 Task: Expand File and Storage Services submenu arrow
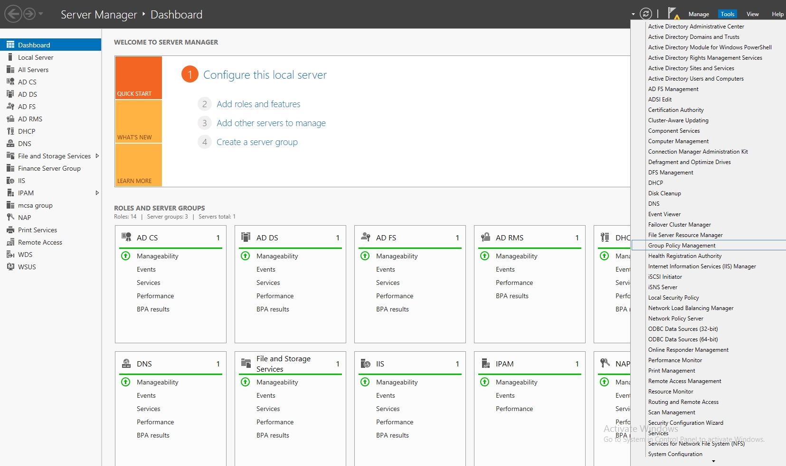pyautogui.click(x=97, y=155)
